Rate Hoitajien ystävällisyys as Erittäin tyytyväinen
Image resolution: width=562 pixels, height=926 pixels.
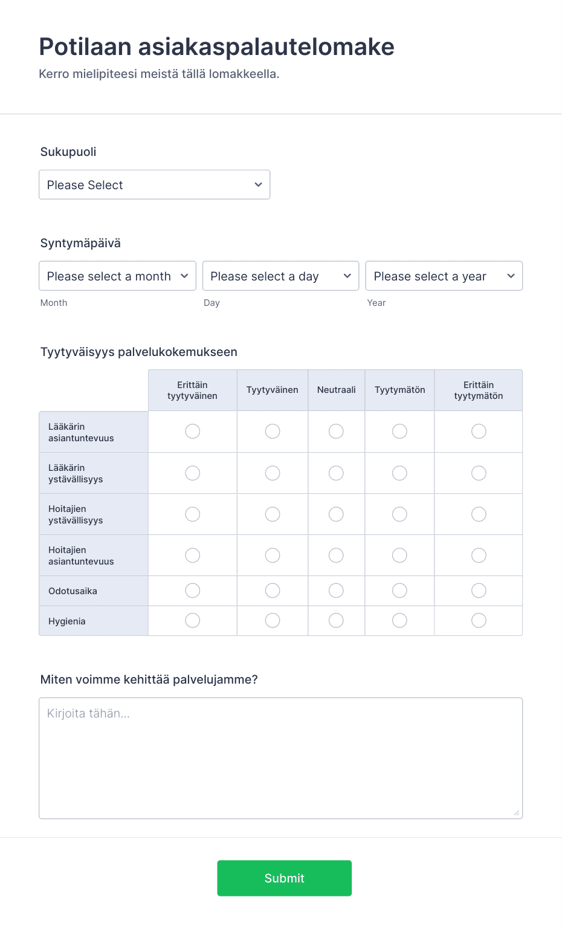pyautogui.click(x=192, y=514)
